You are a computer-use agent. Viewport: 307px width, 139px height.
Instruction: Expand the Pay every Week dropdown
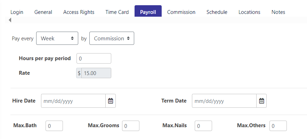(57, 38)
